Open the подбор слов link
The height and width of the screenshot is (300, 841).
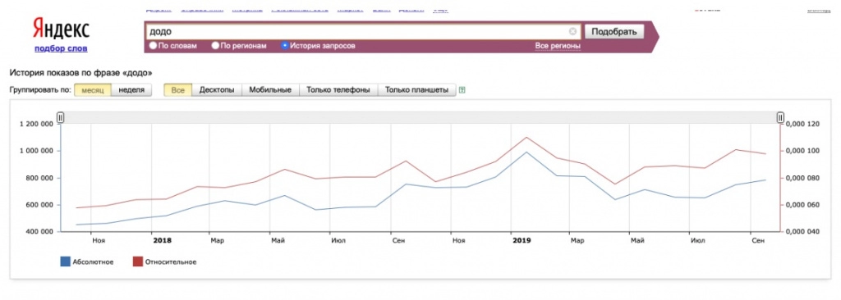click(x=61, y=48)
